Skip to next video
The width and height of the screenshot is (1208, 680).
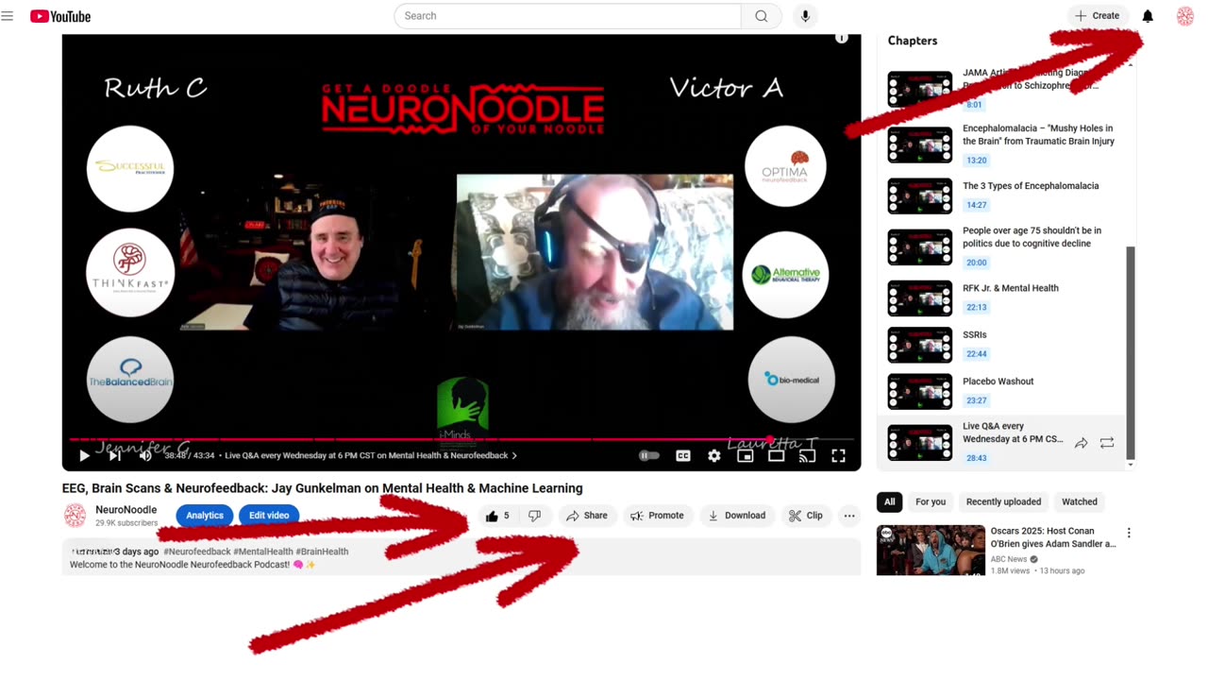point(114,455)
